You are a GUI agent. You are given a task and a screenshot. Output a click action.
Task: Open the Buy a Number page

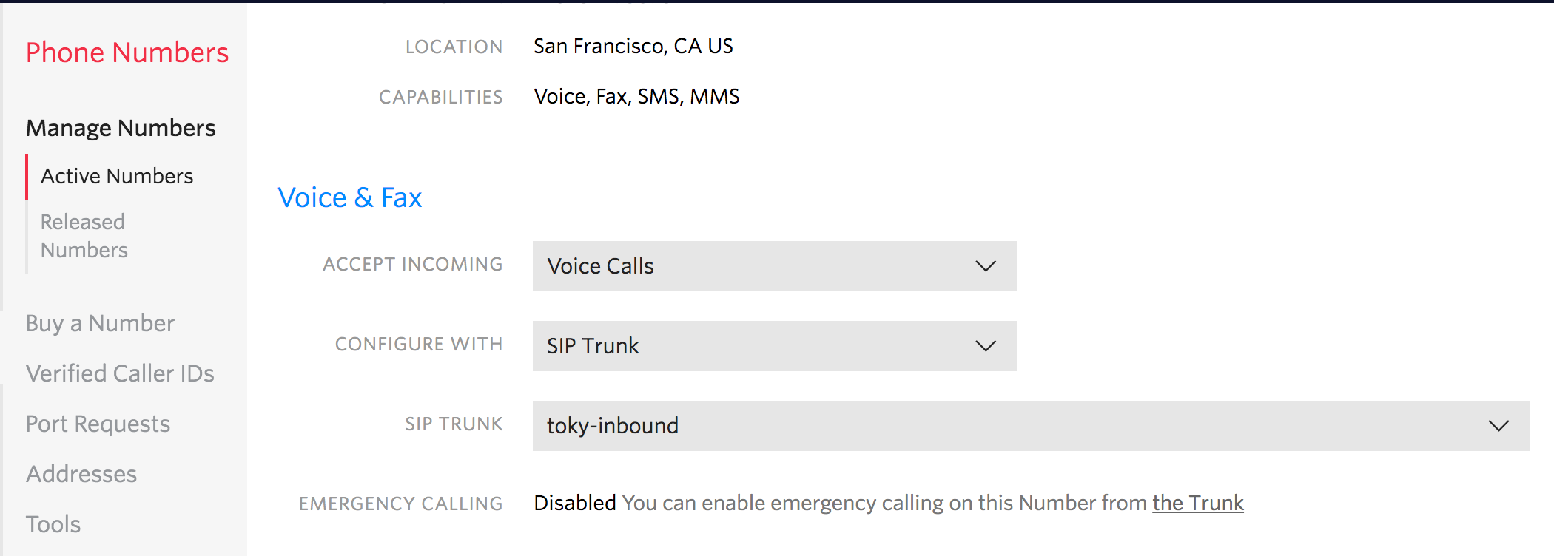click(100, 323)
